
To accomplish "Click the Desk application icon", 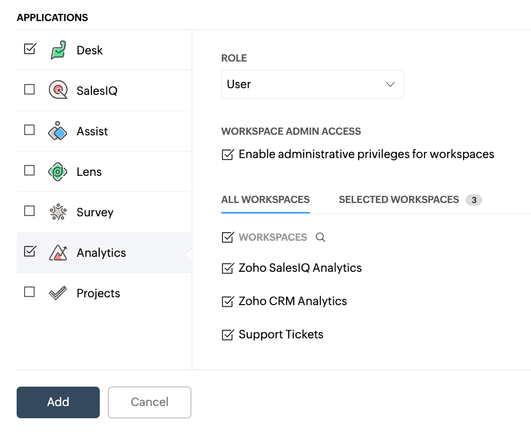I will pyautogui.click(x=58, y=50).
